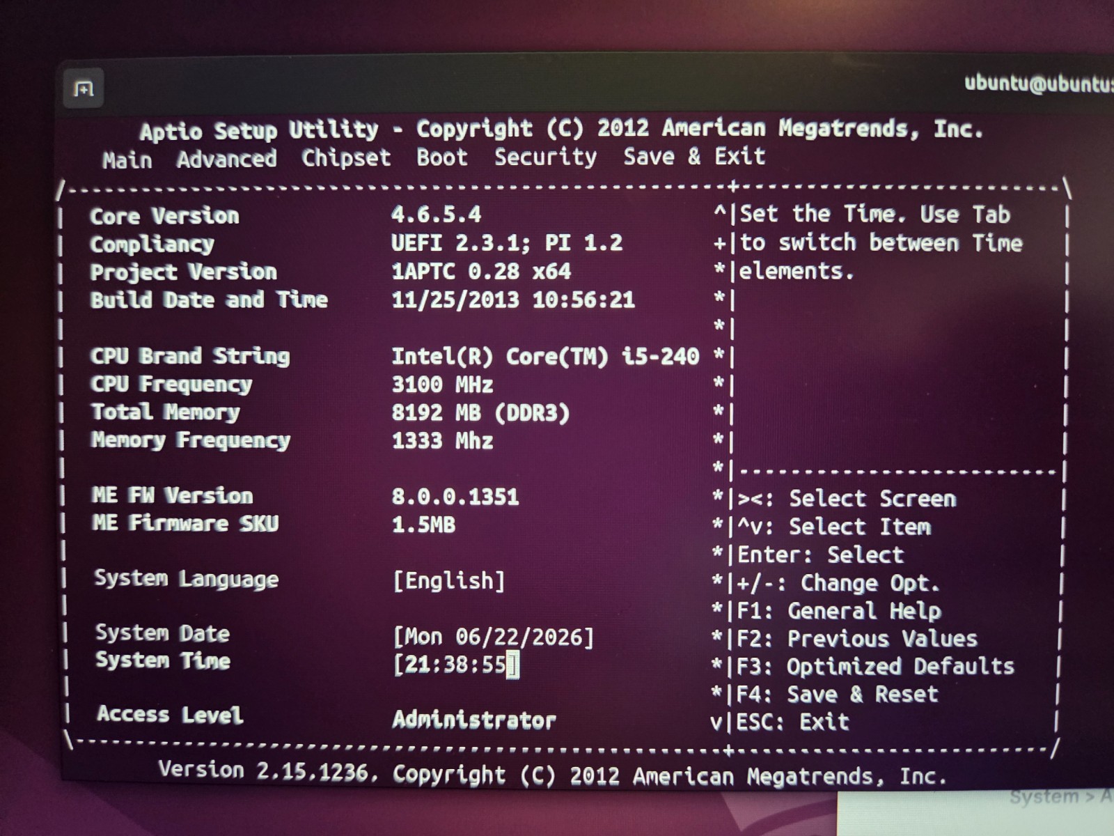
Task: Select the 8192 MB (DDR3) value
Action: click(480, 413)
